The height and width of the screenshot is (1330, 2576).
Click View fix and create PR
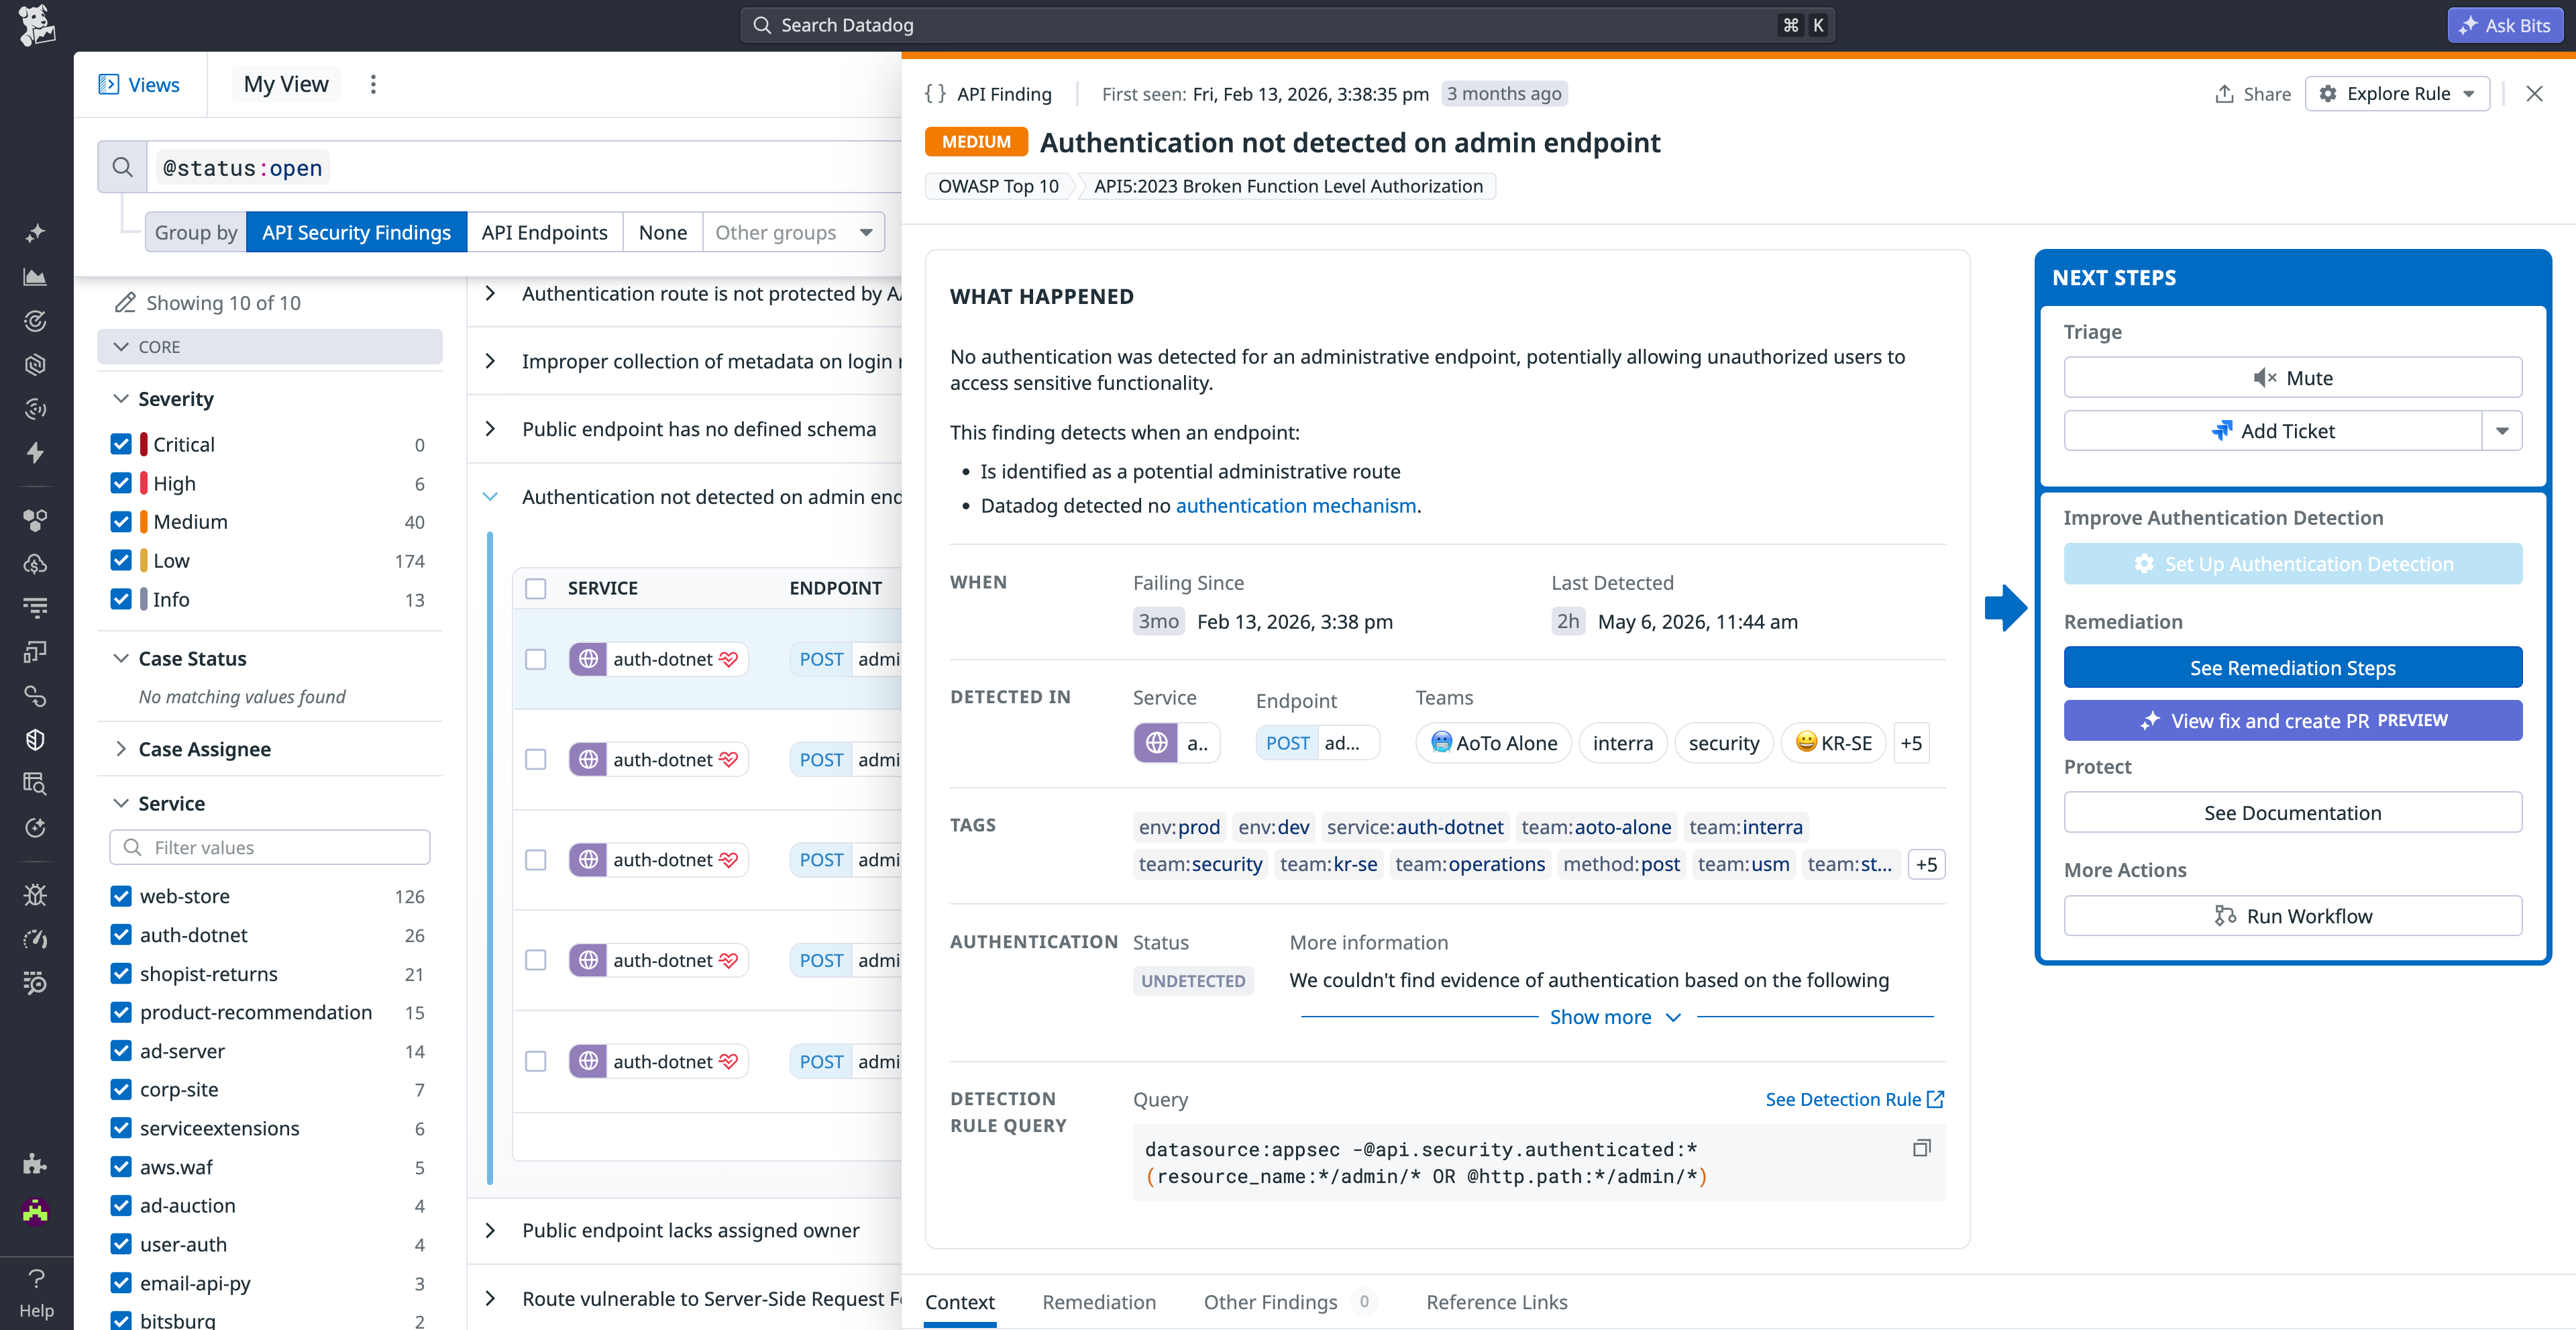[x=2292, y=720]
